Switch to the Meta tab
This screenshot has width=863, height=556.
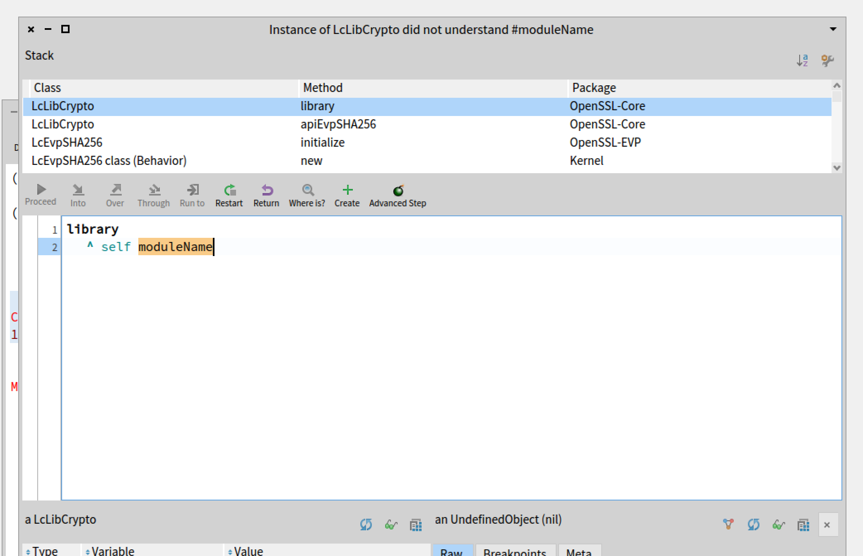579,551
